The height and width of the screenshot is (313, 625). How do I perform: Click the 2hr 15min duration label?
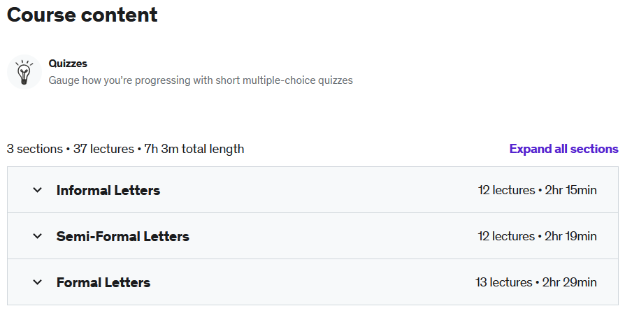(x=570, y=190)
